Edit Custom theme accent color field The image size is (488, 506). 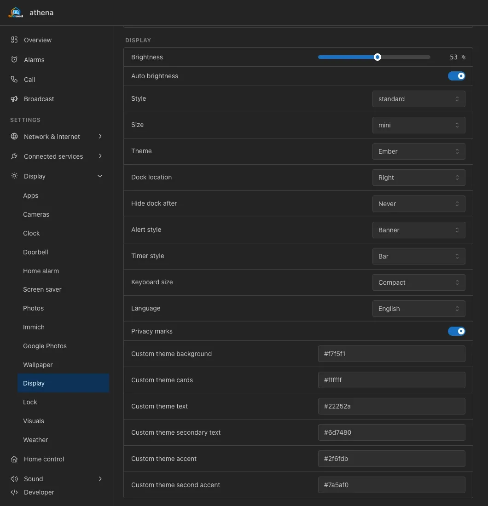[391, 459]
